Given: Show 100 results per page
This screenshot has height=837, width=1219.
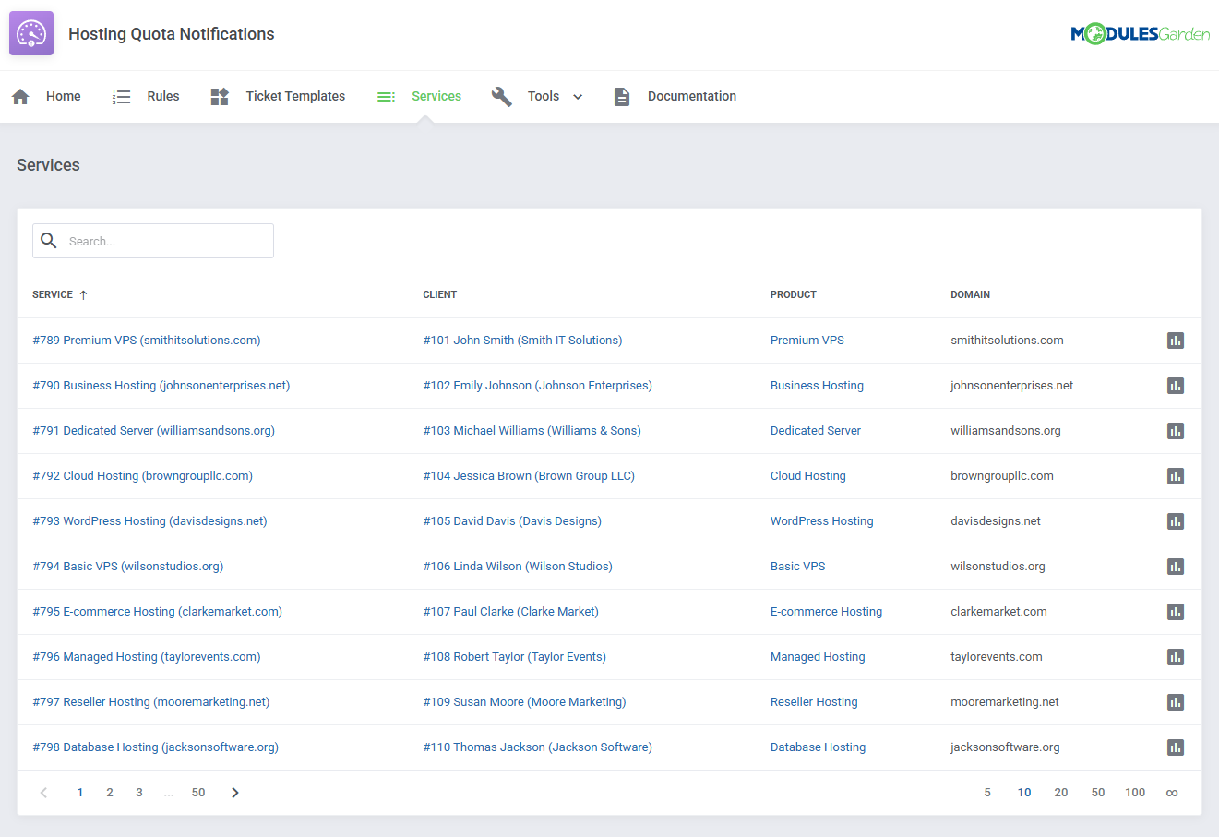Looking at the screenshot, I should click(1135, 792).
